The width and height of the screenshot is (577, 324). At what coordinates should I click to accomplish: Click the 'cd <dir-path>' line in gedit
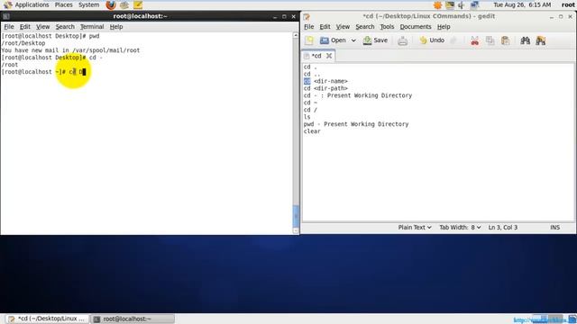[x=325, y=88]
